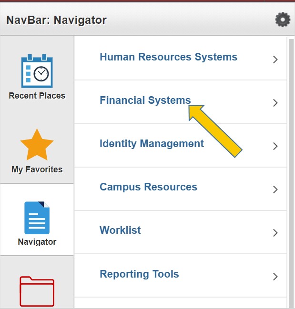Open the NavBar settings gear
Viewport: 295px width, 309px height.
point(283,20)
